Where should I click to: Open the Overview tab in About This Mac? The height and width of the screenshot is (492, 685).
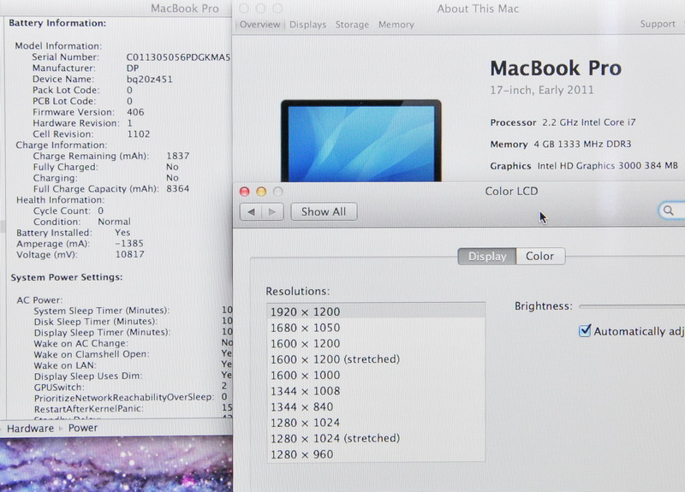click(x=260, y=25)
